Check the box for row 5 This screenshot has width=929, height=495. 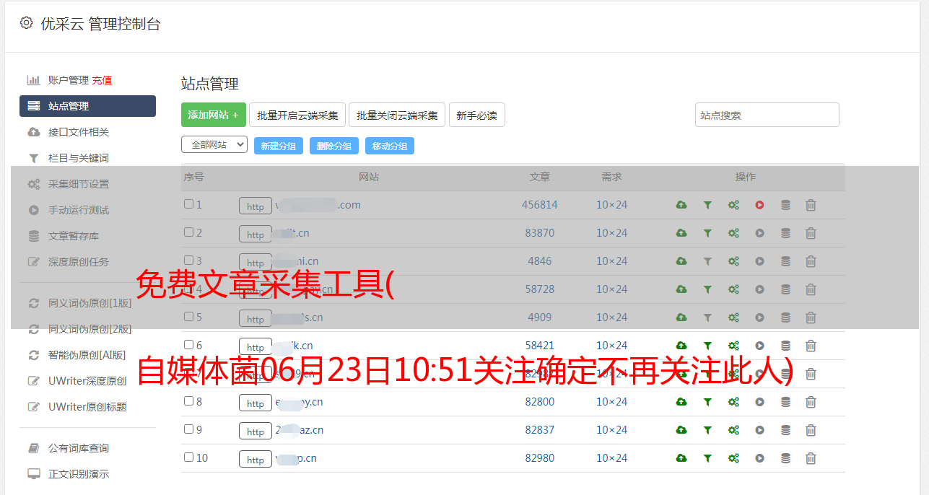pyautogui.click(x=188, y=317)
